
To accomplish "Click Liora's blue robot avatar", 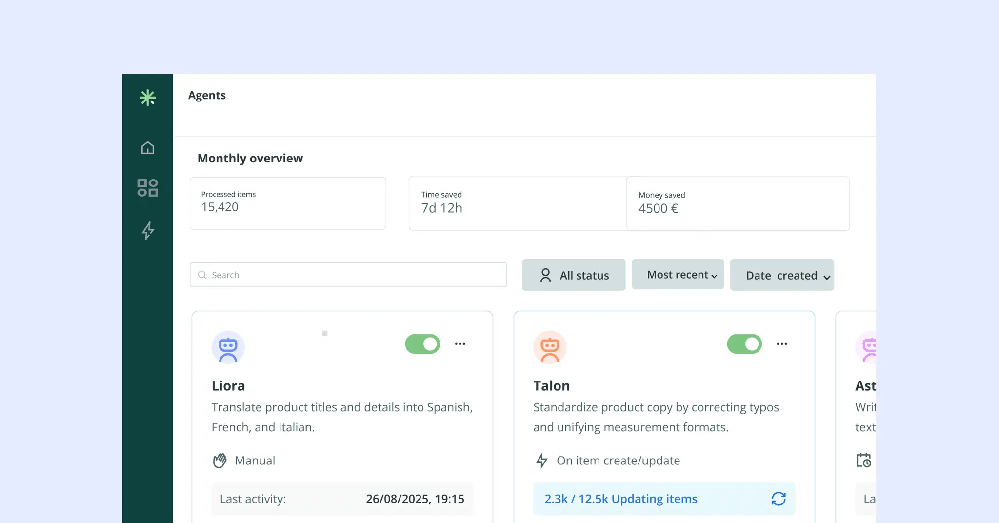I will coord(228,347).
